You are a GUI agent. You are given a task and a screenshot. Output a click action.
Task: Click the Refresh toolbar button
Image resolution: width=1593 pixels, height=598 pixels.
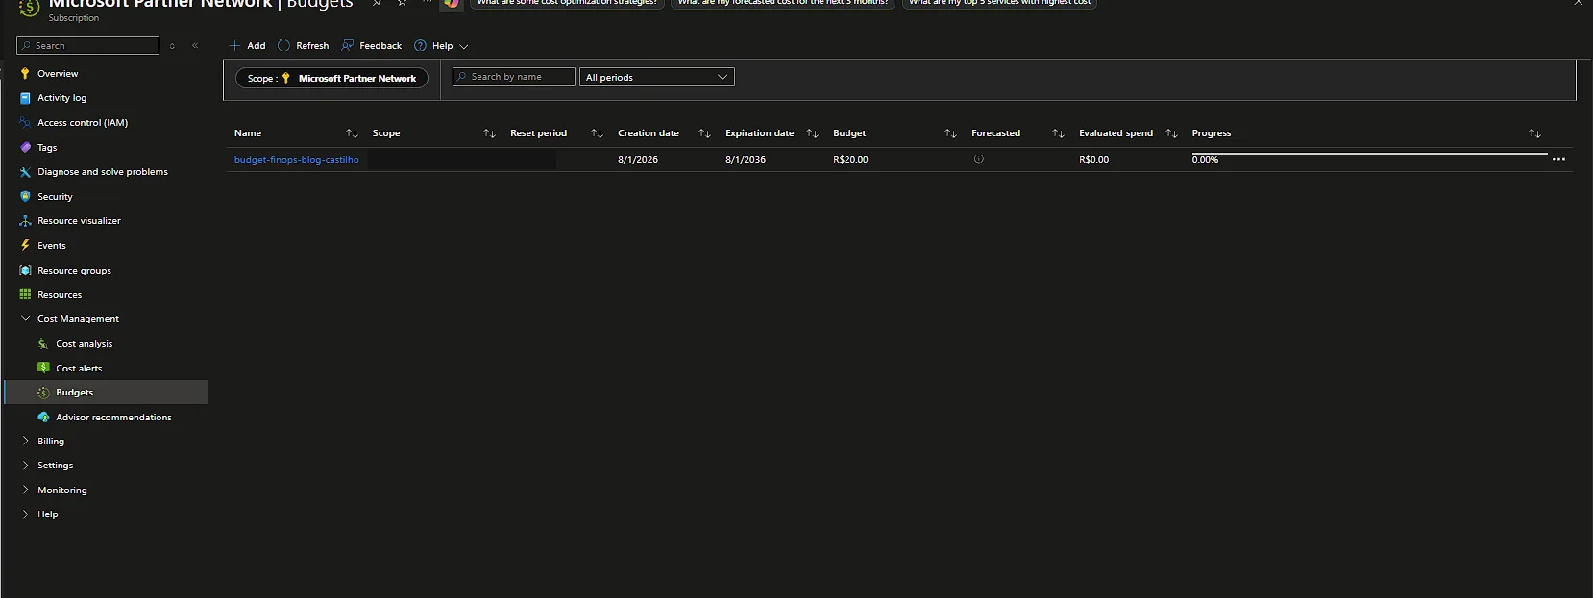(303, 45)
